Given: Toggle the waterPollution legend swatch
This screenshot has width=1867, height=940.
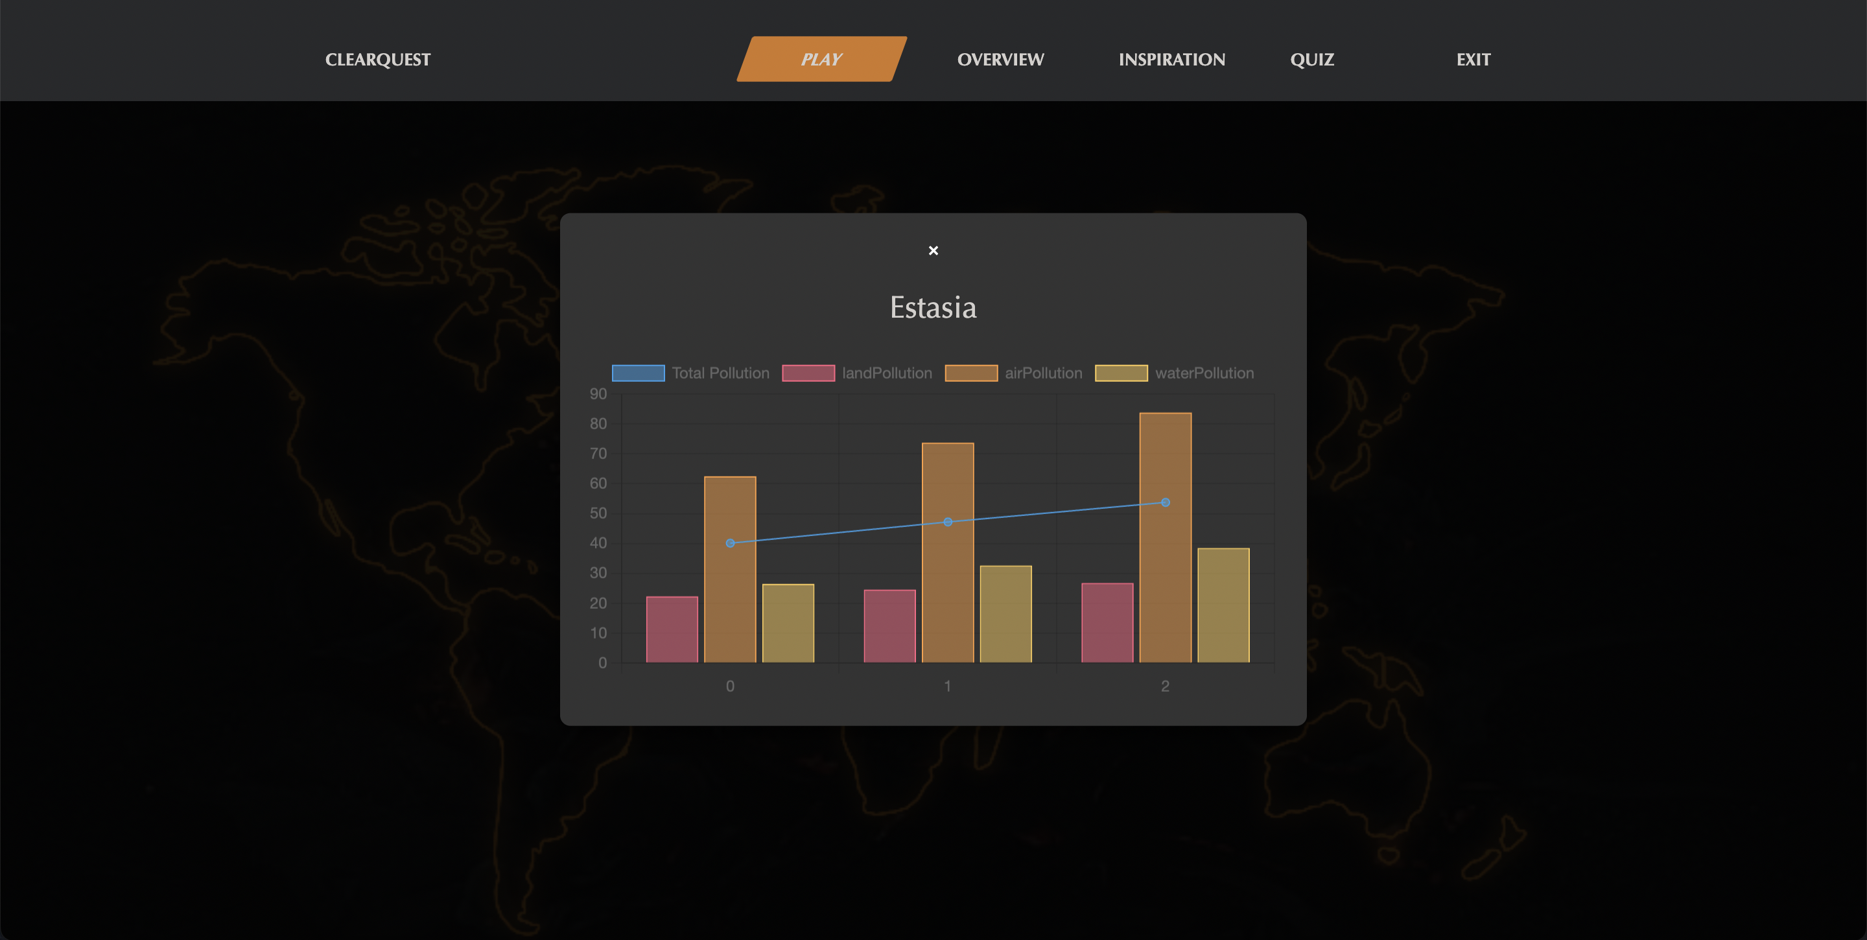Looking at the screenshot, I should pos(1120,373).
